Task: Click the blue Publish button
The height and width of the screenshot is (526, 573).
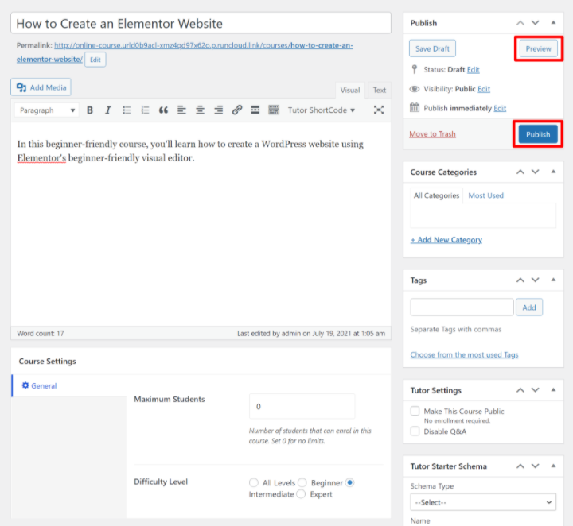Action: 538,134
